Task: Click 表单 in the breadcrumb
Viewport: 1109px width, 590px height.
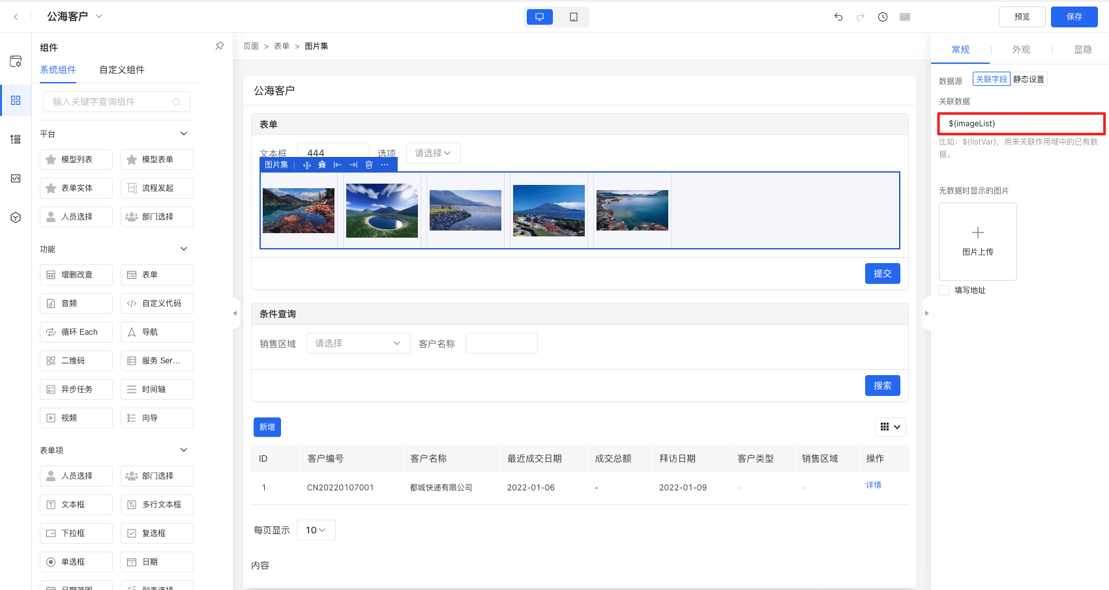Action: 282,46
